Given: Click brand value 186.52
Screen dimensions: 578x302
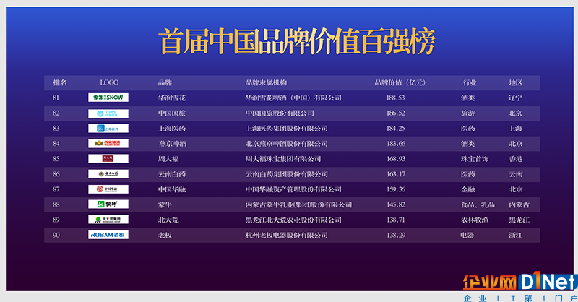Looking at the screenshot, I should 395,113.
